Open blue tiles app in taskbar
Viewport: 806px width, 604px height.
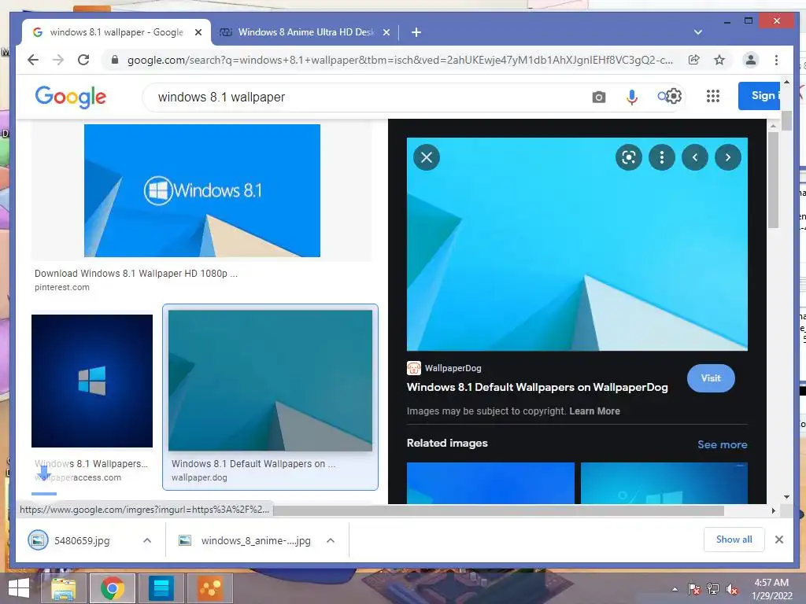coord(161,588)
